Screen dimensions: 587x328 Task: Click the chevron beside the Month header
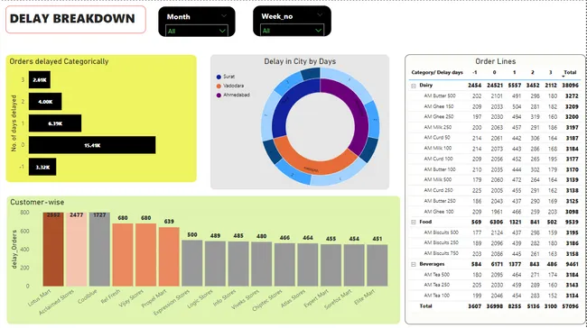pos(224,15)
